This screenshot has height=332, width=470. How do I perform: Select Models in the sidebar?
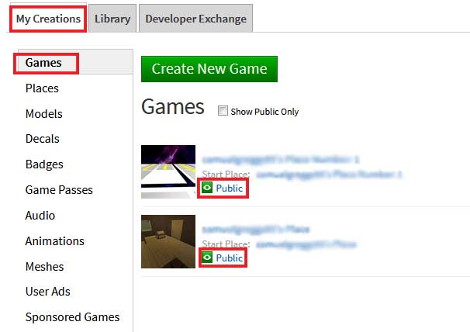44,114
